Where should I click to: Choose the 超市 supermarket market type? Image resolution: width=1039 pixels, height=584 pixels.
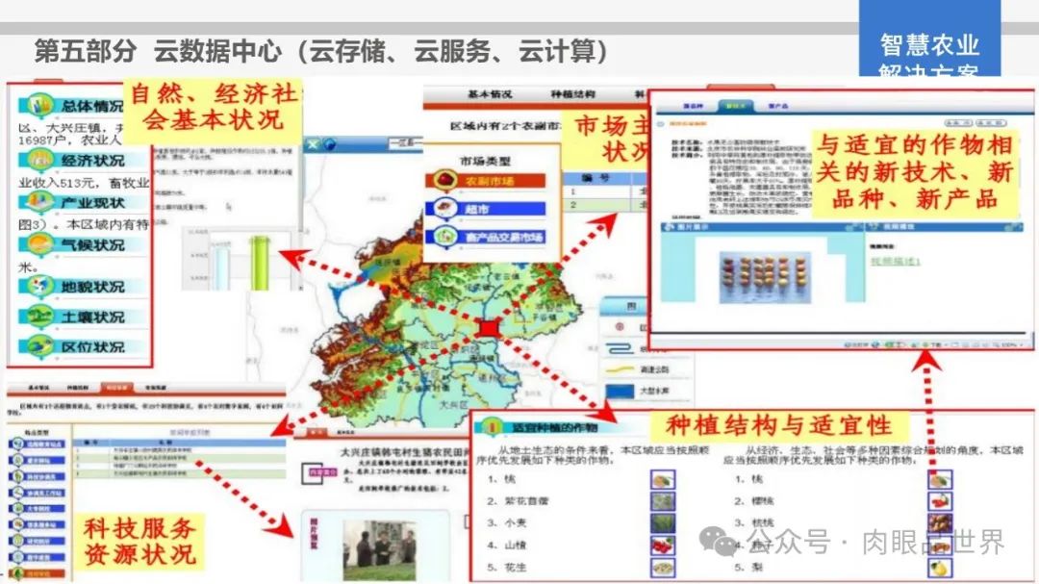(486, 209)
